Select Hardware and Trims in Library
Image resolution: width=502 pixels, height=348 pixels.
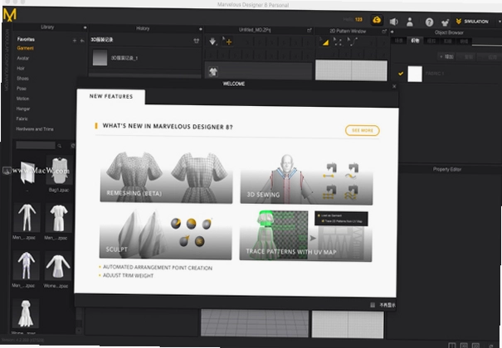tap(35, 128)
